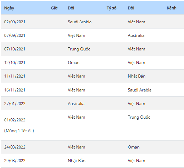The height and width of the screenshot is (168, 184).
Task: Select the date 12/10/2021
Action: [x=15, y=63]
